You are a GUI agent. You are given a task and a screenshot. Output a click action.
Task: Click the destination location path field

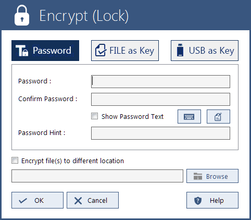97,176
